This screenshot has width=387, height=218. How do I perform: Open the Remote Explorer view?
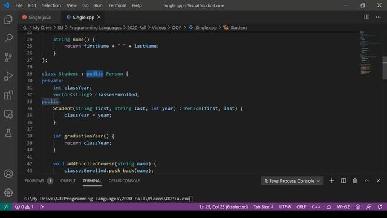tap(8, 114)
